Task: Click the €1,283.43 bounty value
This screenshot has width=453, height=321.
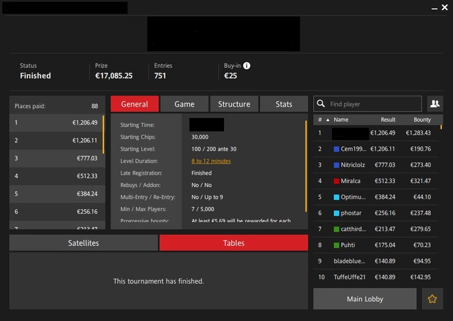Action: [x=418, y=133]
